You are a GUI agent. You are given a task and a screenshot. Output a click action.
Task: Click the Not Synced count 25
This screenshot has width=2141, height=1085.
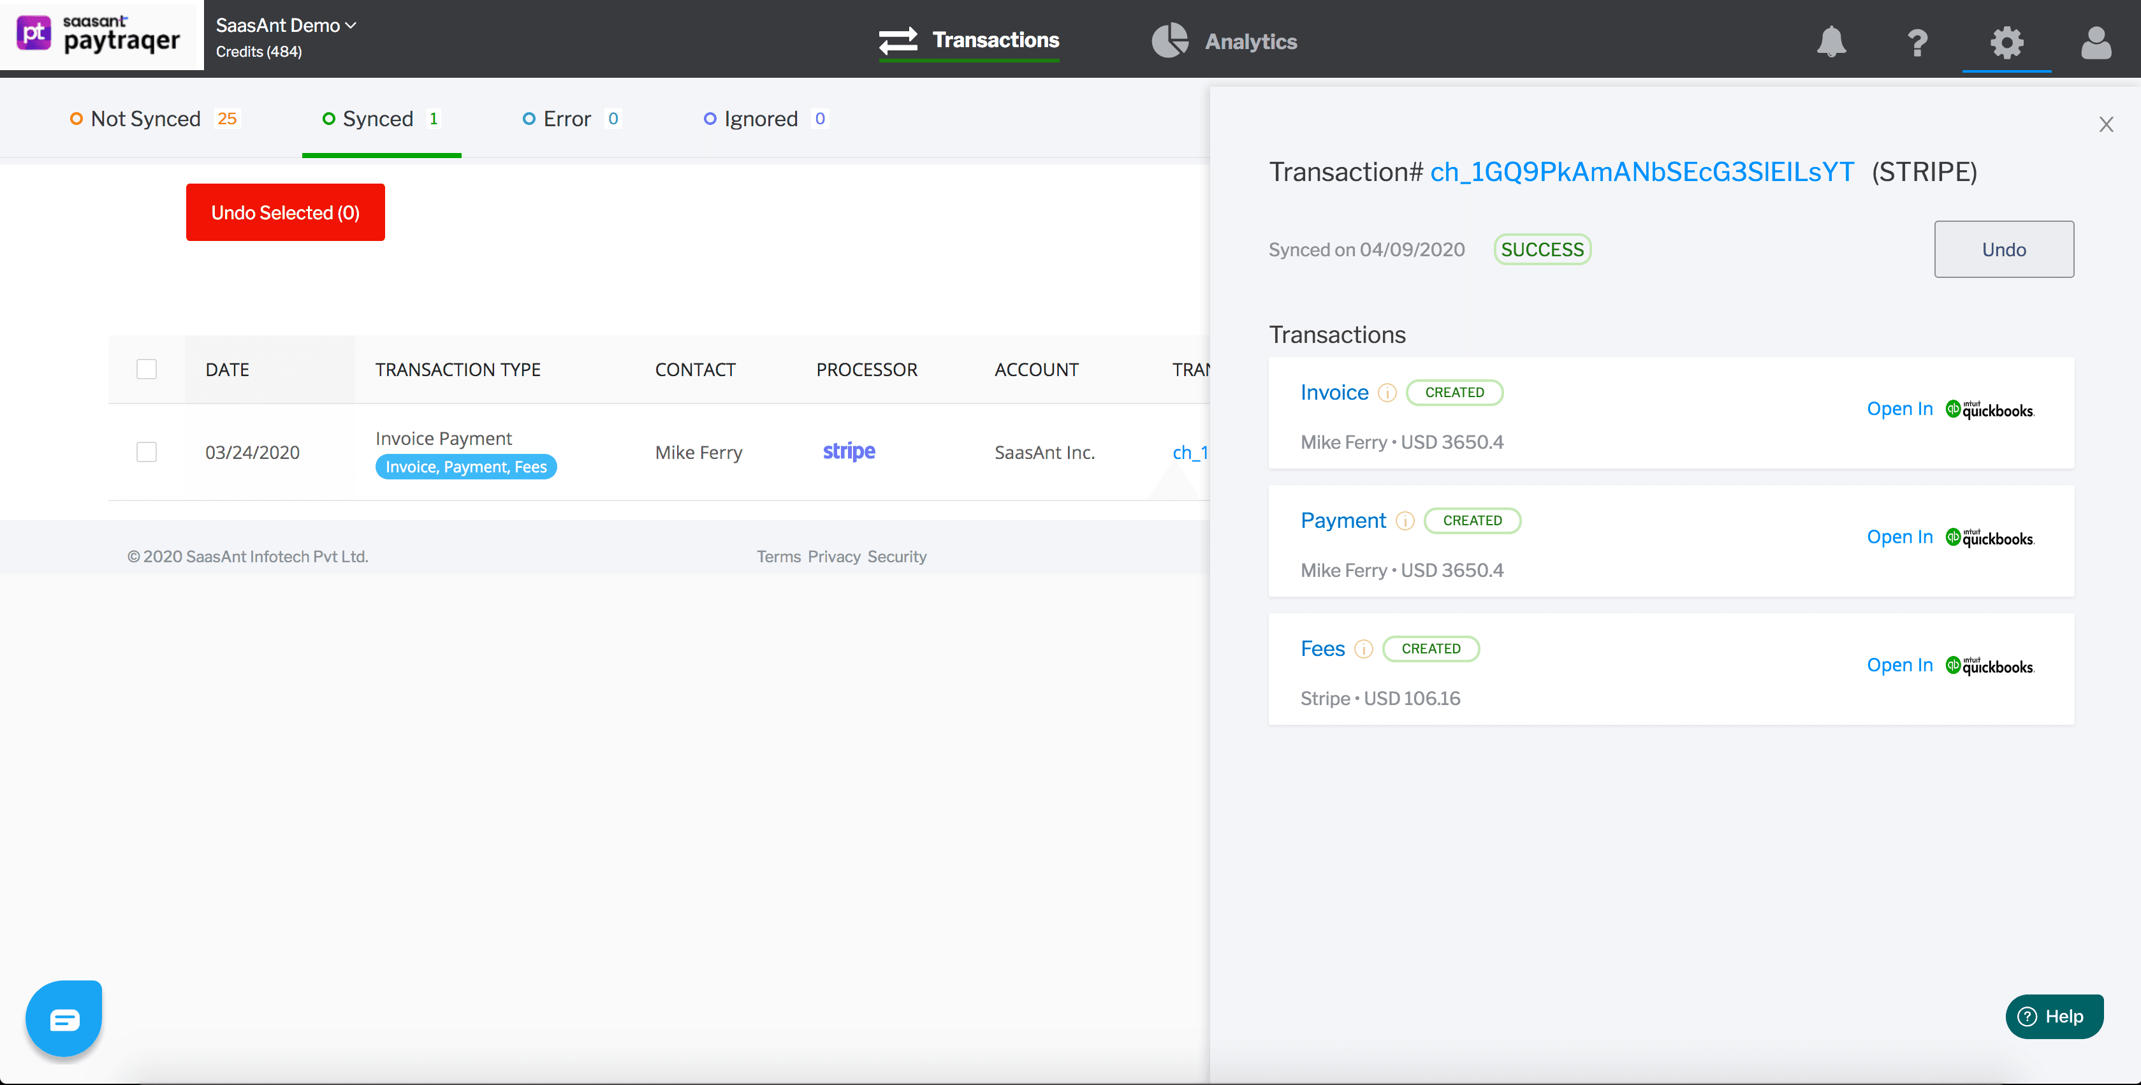227,119
